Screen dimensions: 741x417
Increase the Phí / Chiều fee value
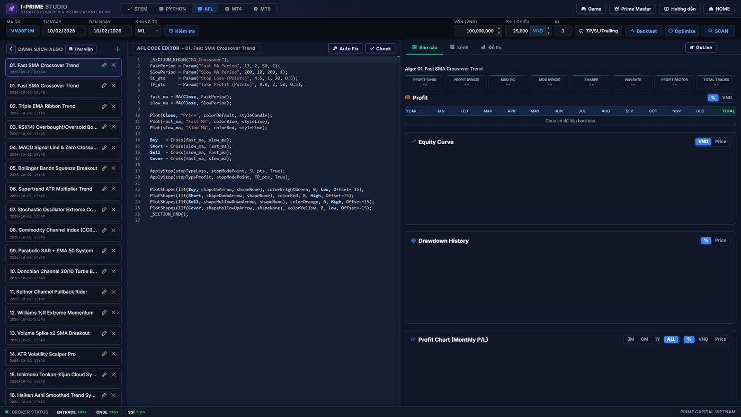click(548, 29)
